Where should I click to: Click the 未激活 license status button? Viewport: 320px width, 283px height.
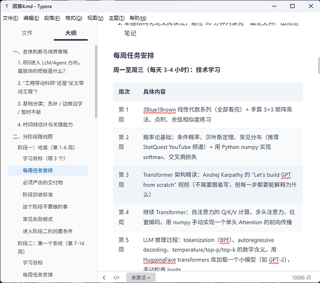pyautogui.click(x=141, y=277)
